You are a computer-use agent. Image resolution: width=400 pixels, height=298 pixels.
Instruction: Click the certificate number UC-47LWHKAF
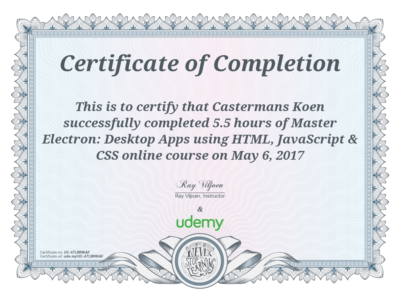click(77, 252)
